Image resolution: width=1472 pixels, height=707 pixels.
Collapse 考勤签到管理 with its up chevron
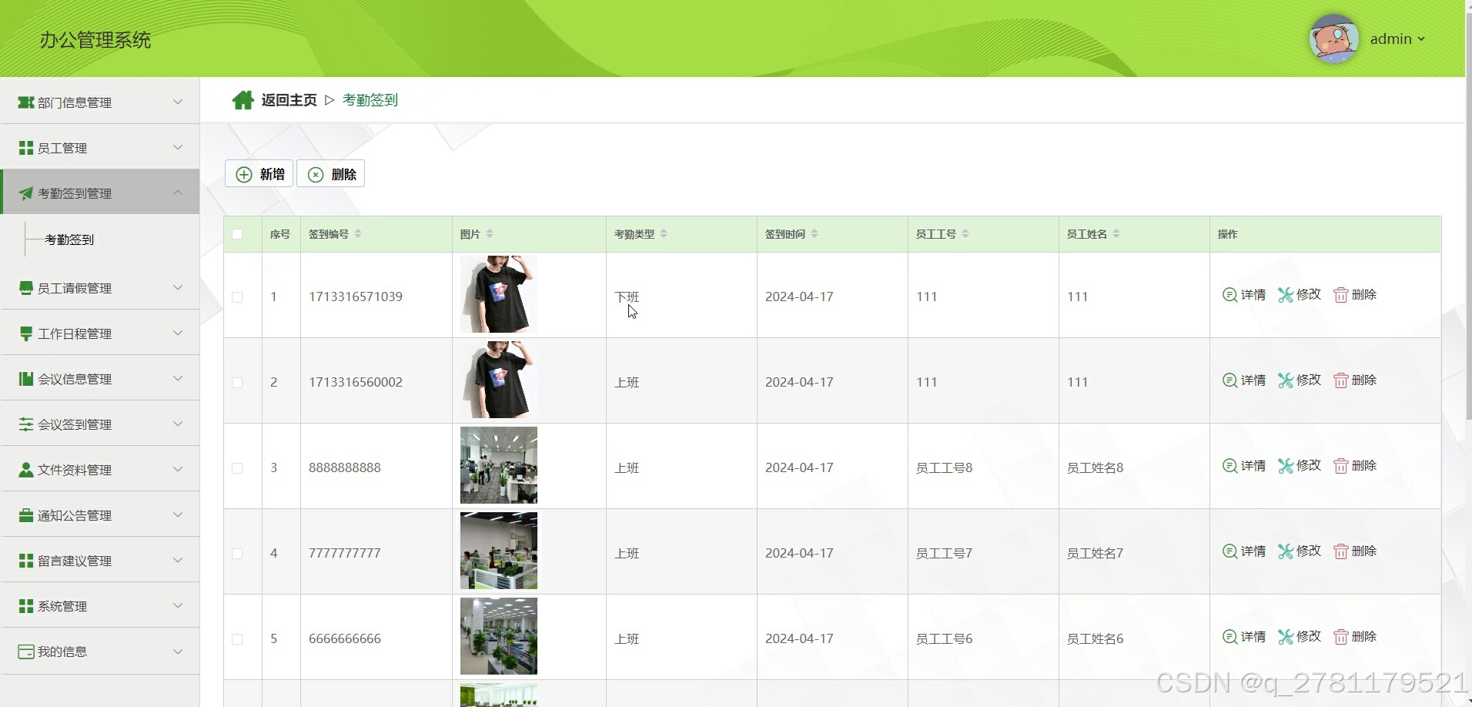[178, 193]
